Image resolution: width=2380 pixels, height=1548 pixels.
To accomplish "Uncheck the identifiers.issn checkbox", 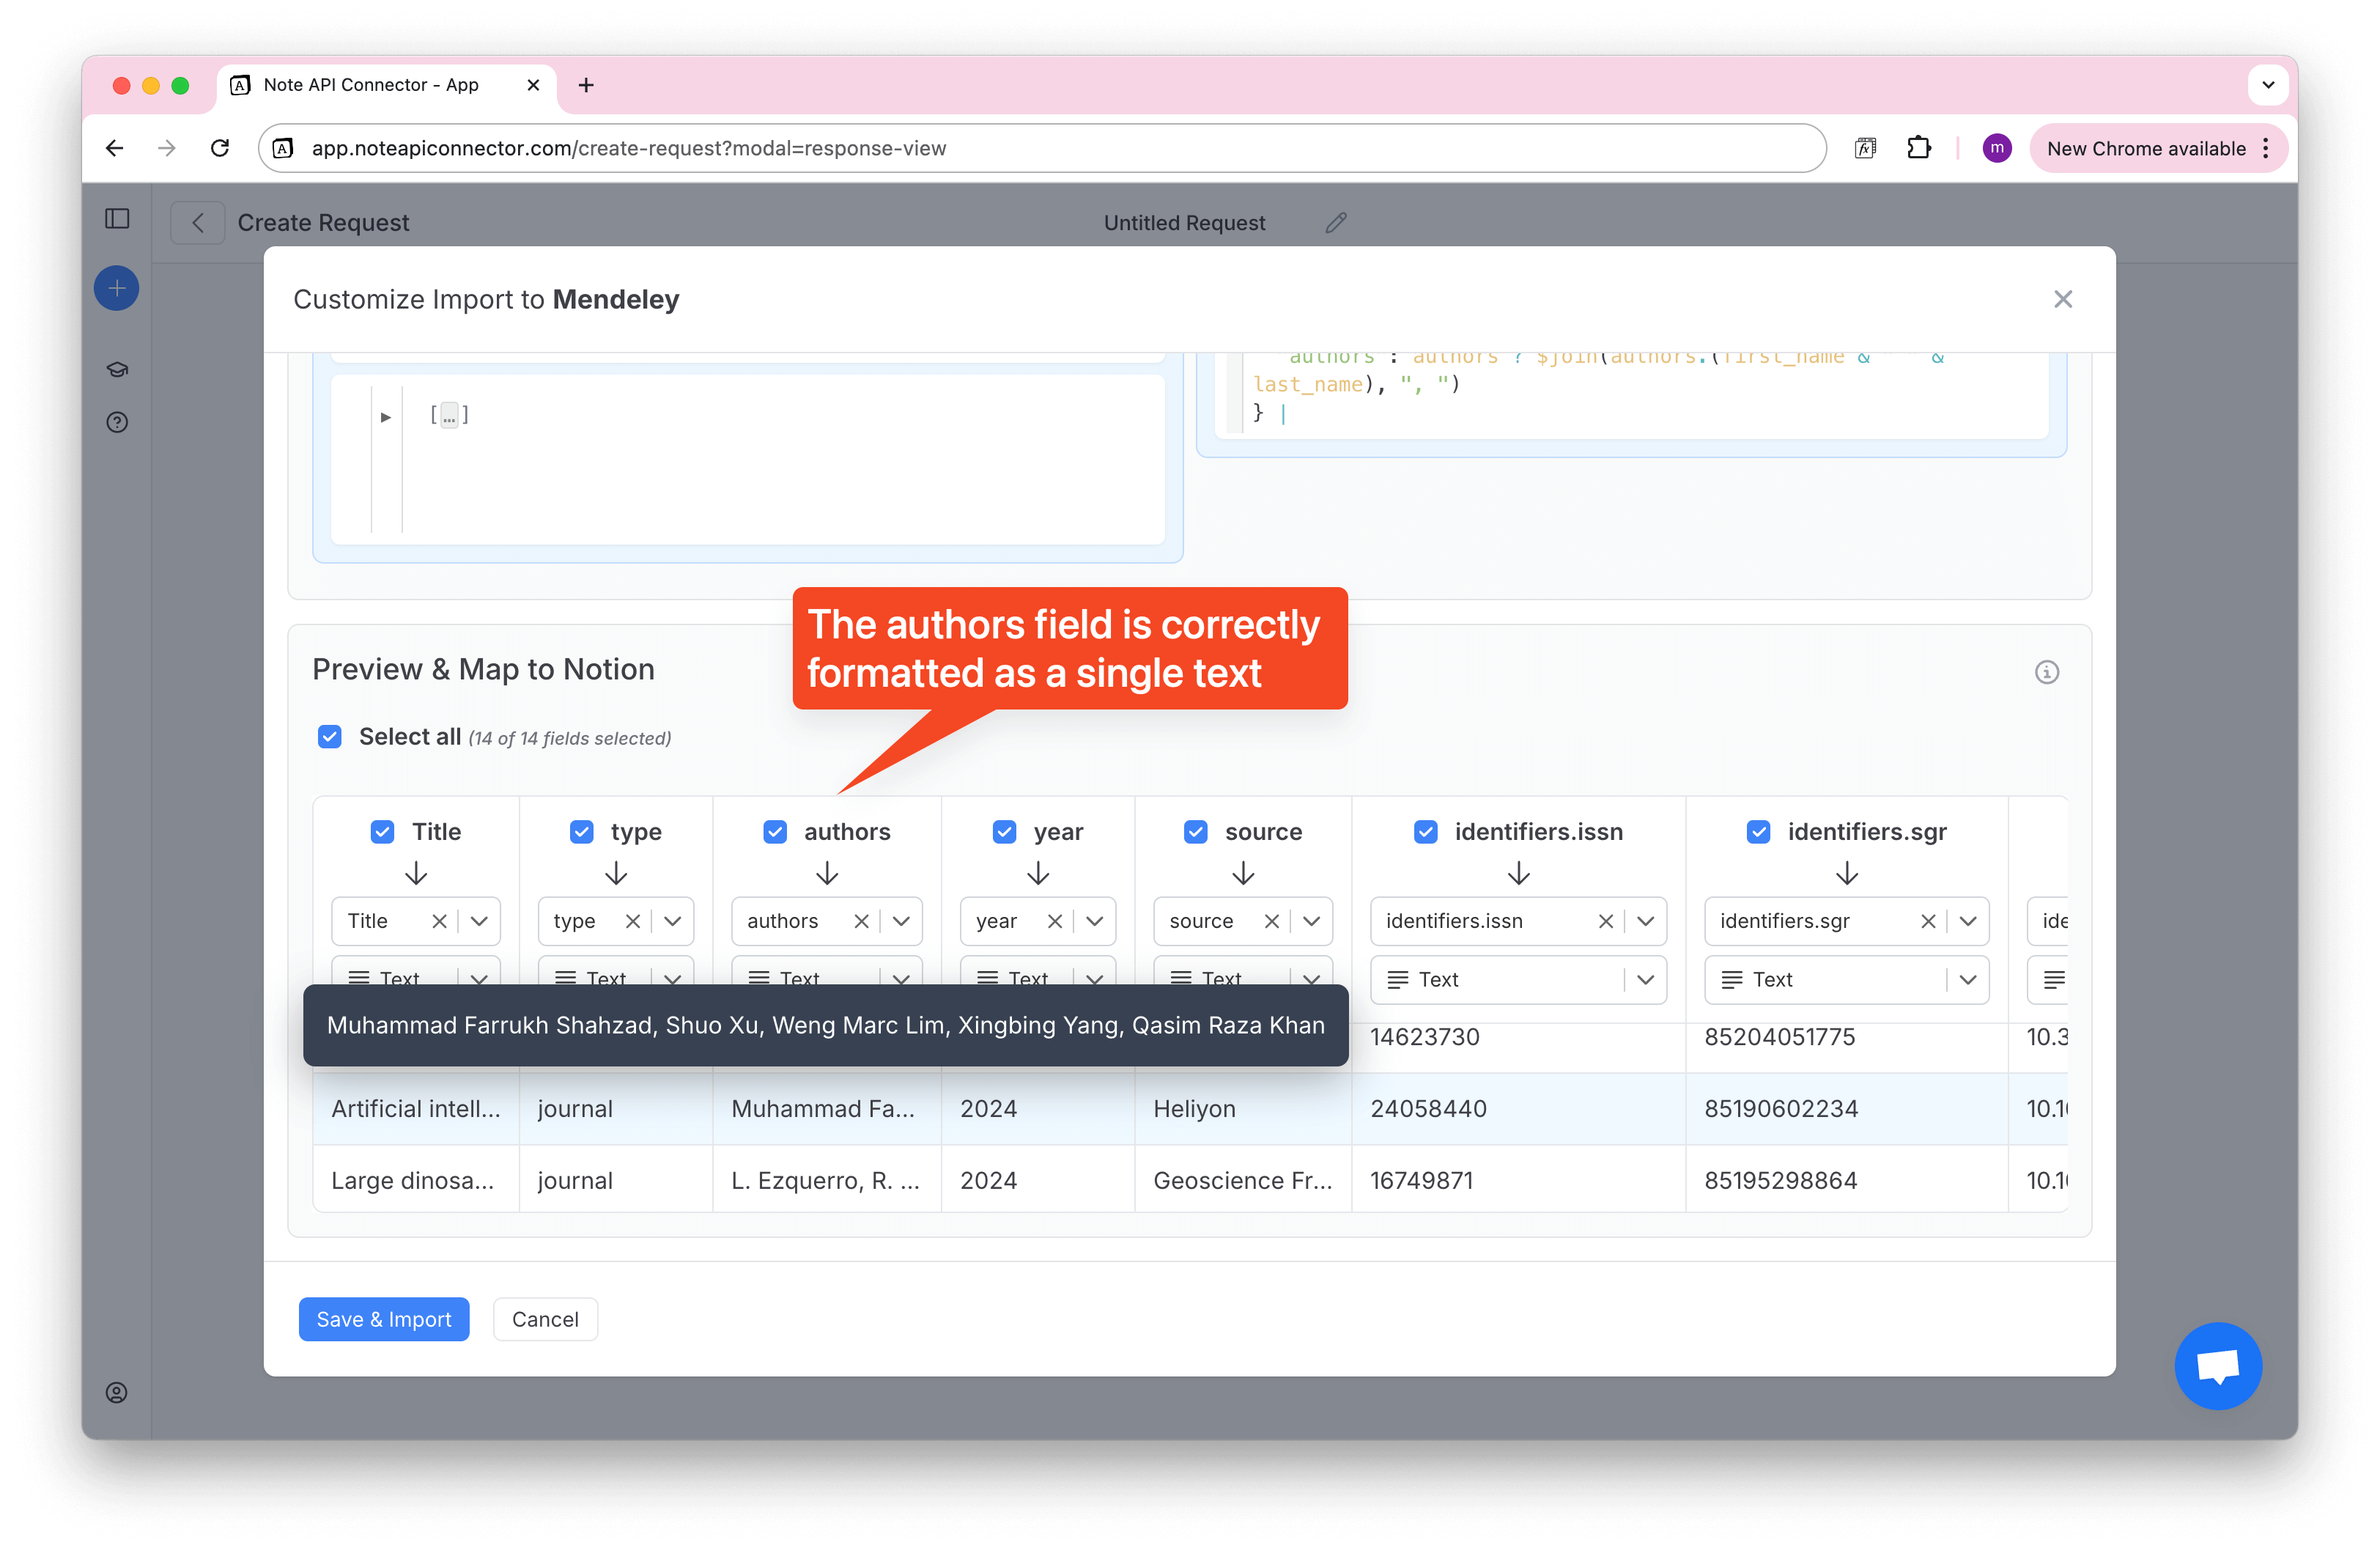I will pyautogui.click(x=1426, y=832).
